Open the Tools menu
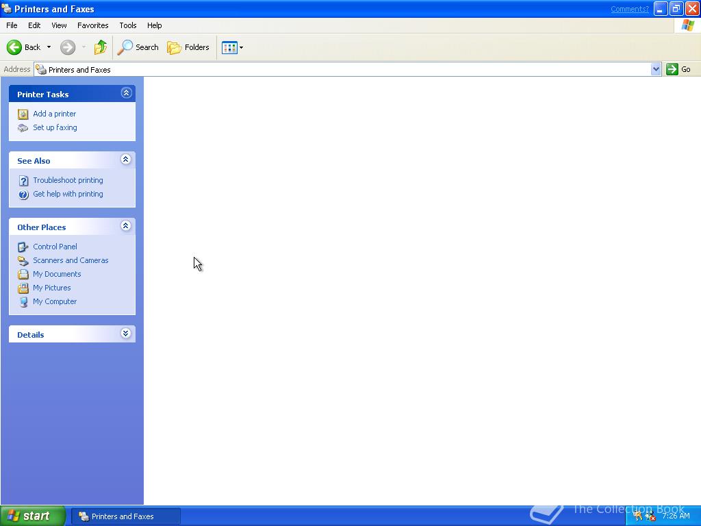 pos(128,25)
